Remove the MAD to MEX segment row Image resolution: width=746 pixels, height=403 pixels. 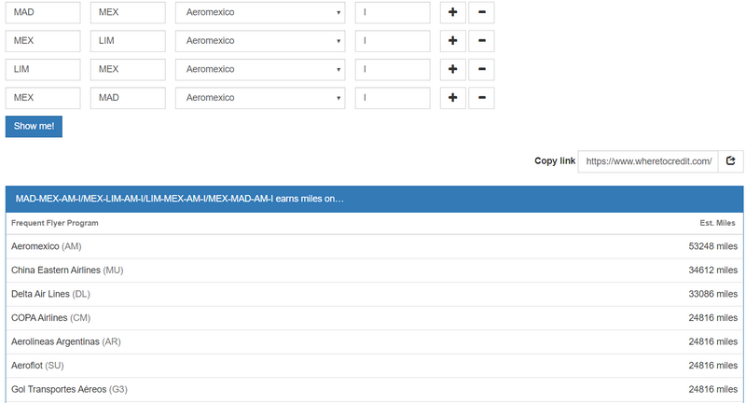[x=481, y=12]
